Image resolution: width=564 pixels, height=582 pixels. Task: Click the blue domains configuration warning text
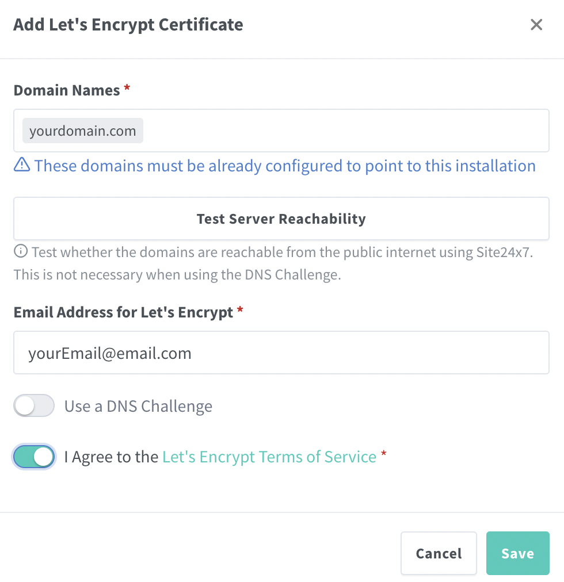click(285, 166)
